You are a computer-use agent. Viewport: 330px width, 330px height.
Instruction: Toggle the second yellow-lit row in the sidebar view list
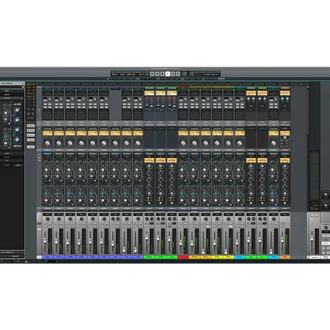30,87
